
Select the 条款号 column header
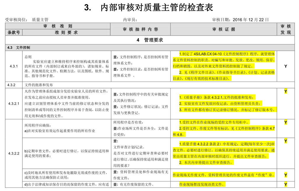point(14,33)
